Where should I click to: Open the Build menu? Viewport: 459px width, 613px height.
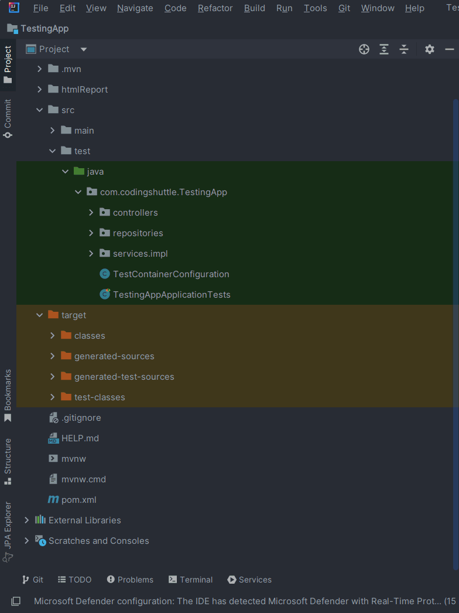pyautogui.click(x=255, y=8)
